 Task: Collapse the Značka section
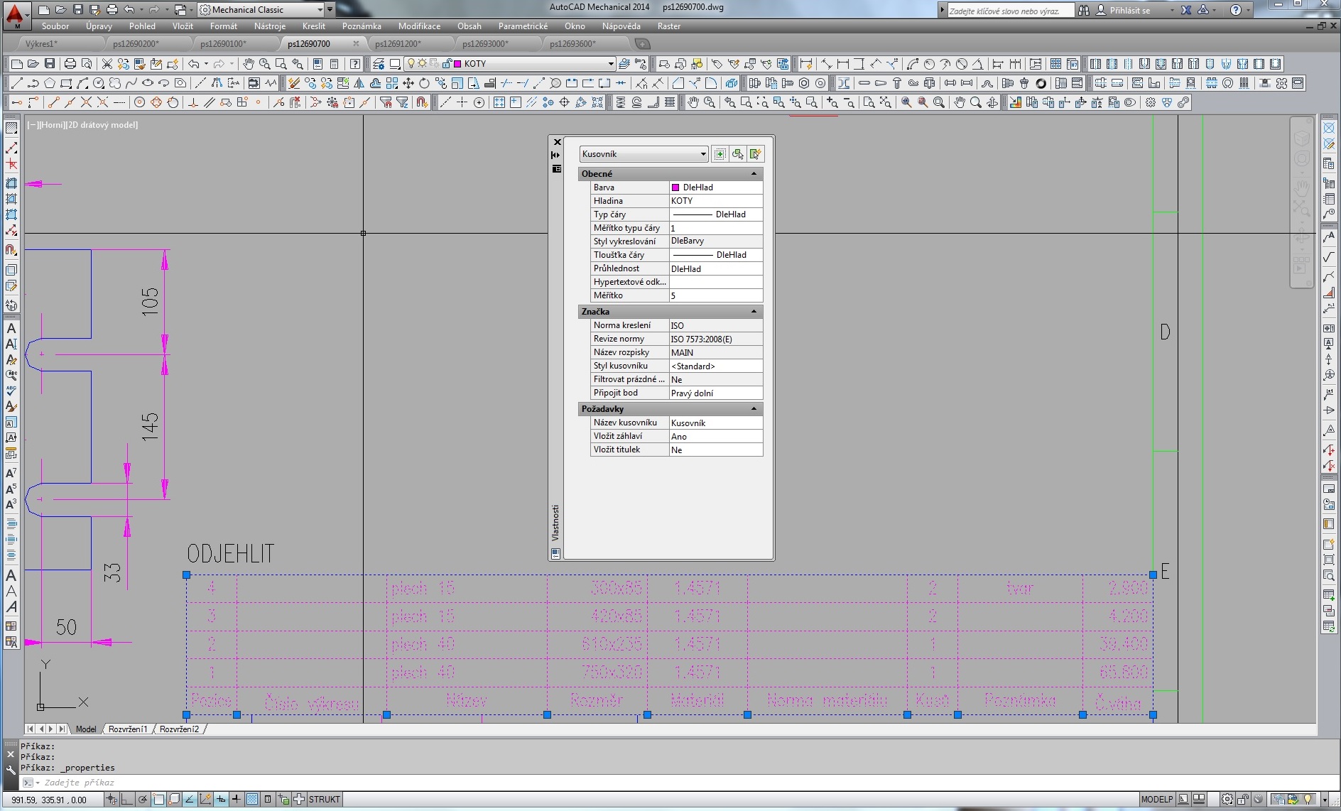tap(754, 312)
